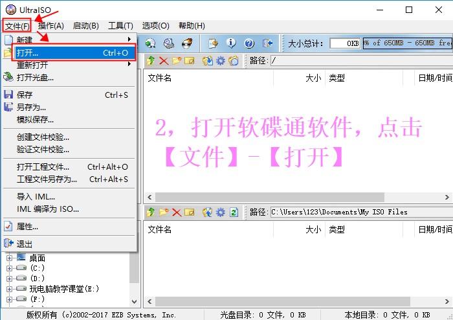The height and width of the screenshot is (320, 453).
Task: Click the disc capacity usage bar
Action: point(407,43)
